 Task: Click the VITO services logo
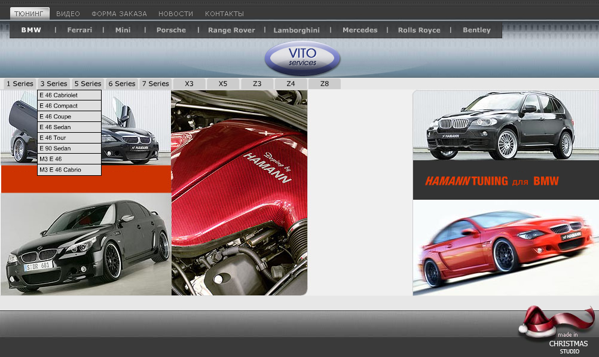[x=302, y=59]
